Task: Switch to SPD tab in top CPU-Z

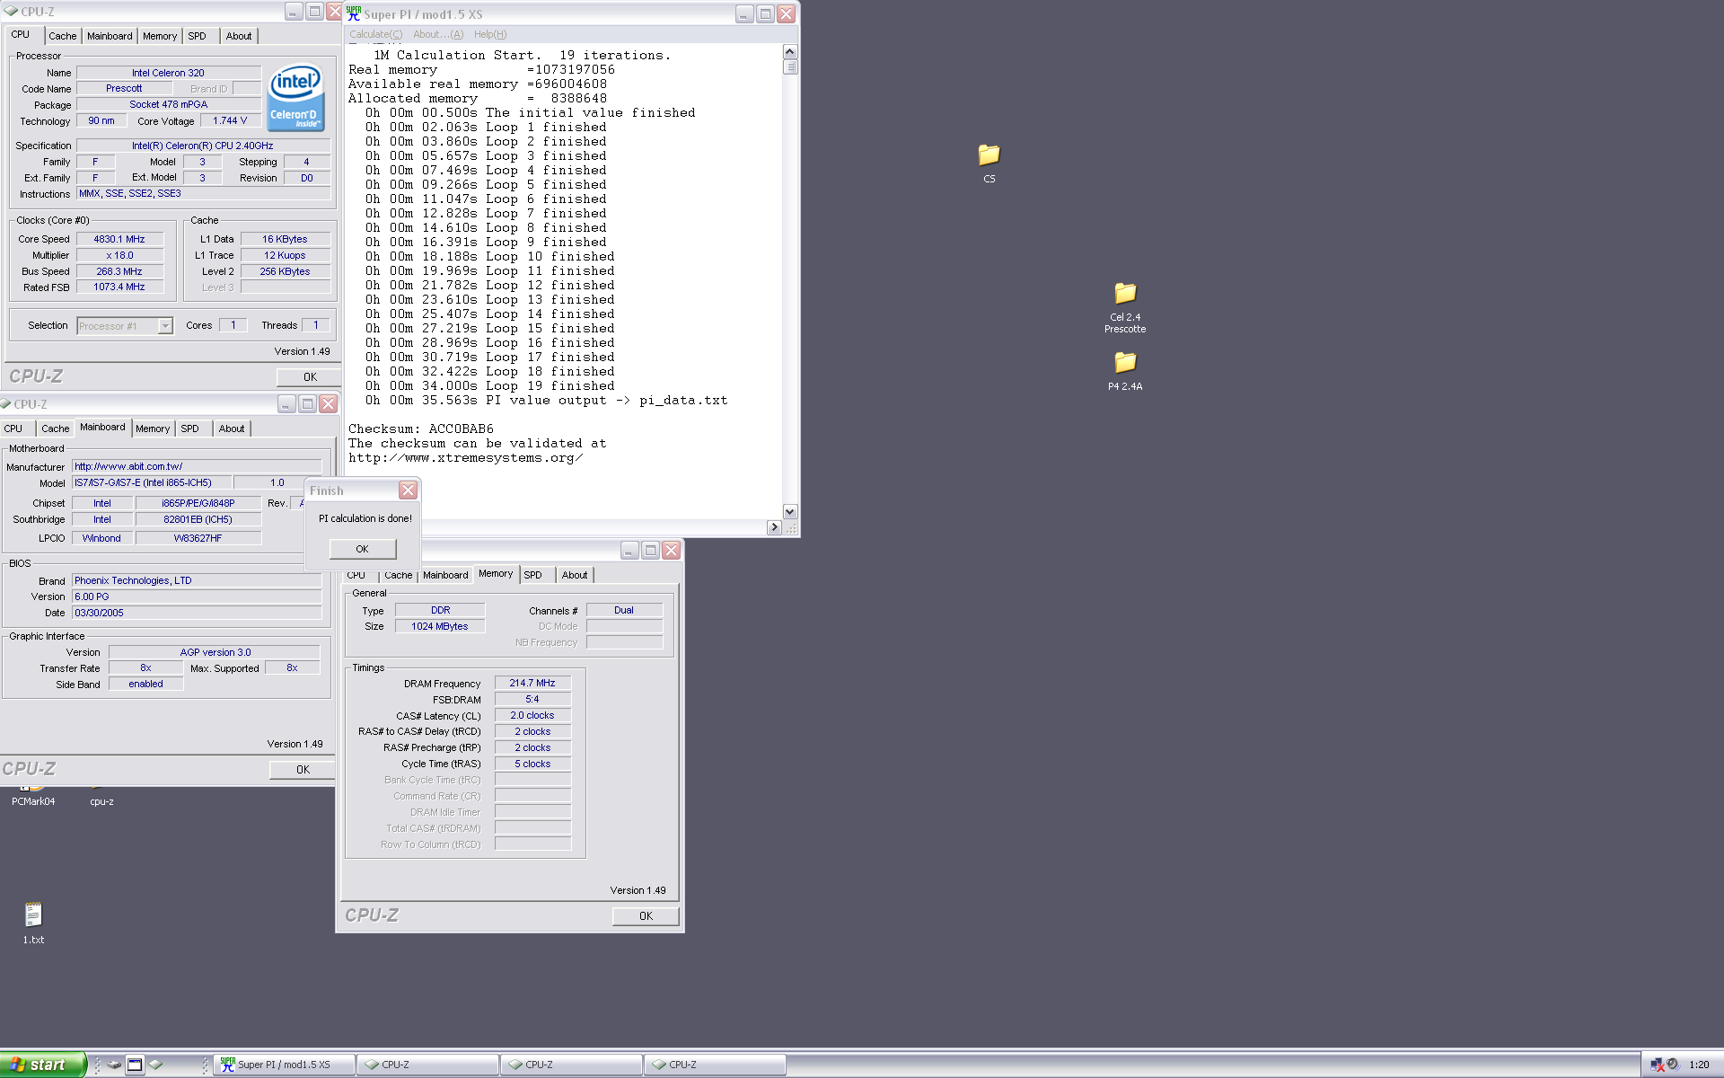Action: click(x=198, y=36)
